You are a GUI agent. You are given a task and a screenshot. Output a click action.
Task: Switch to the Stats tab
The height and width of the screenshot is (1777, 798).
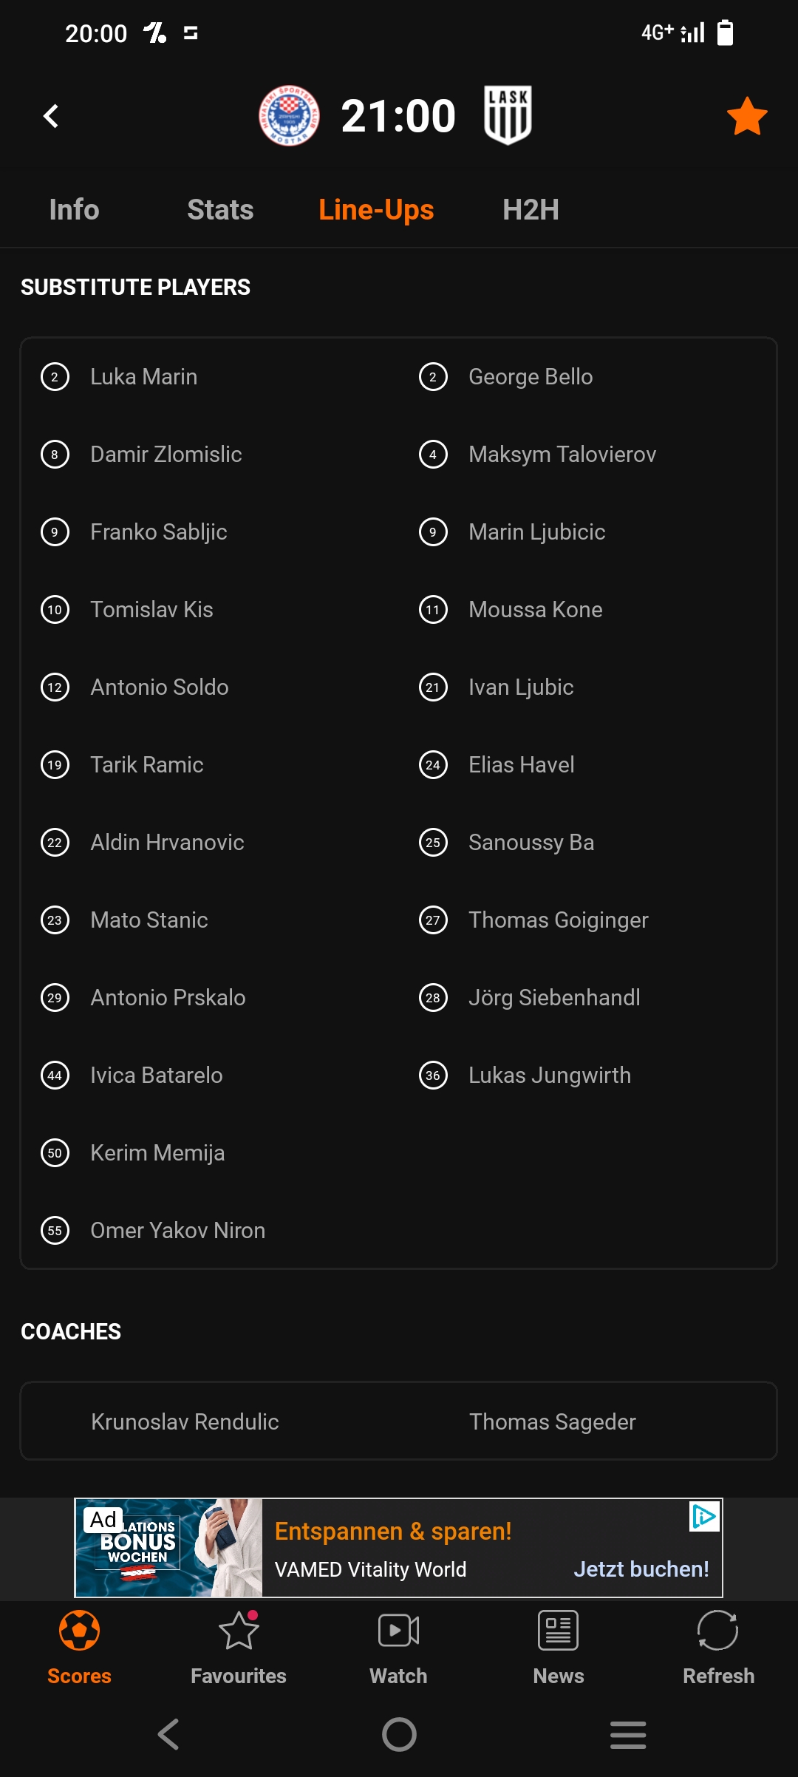coord(220,210)
